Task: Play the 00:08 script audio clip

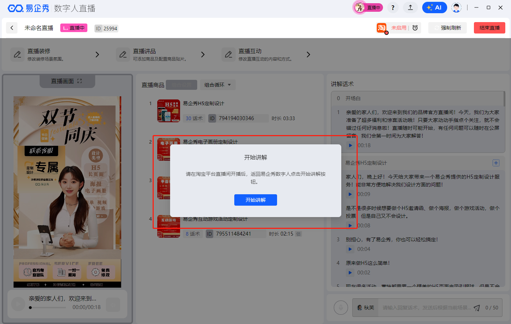Action: 350,226
